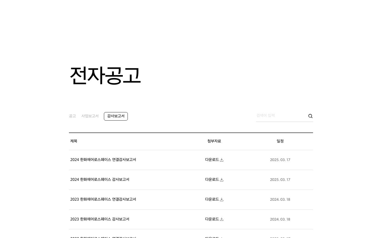Click date 2025. 03. 17 of 연결감사보고서 row
This screenshot has width=382, height=238.
tap(280, 160)
